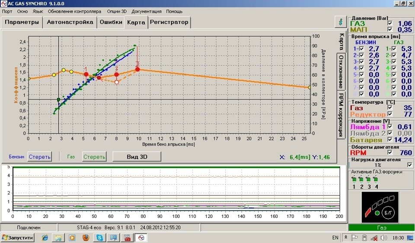Open the Язык menu
The width and height of the screenshot is (415, 243).
[x=38, y=11]
